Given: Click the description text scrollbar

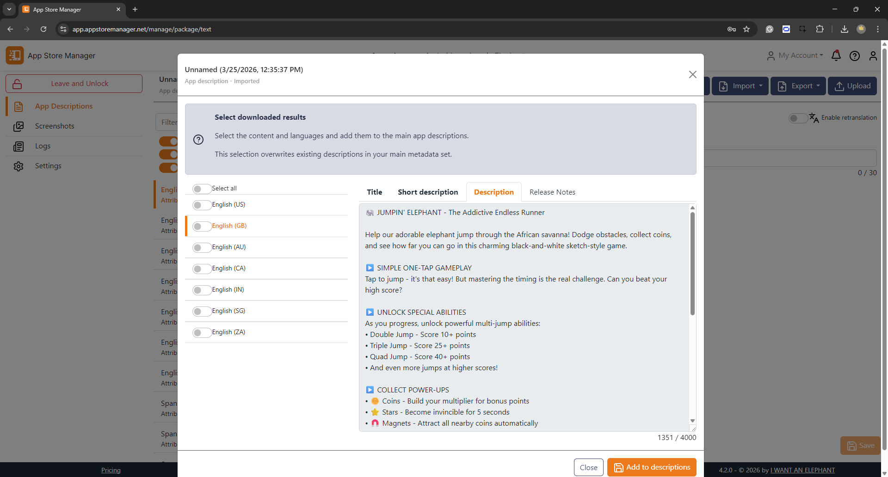Looking at the screenshot, I should coord(692,263).
